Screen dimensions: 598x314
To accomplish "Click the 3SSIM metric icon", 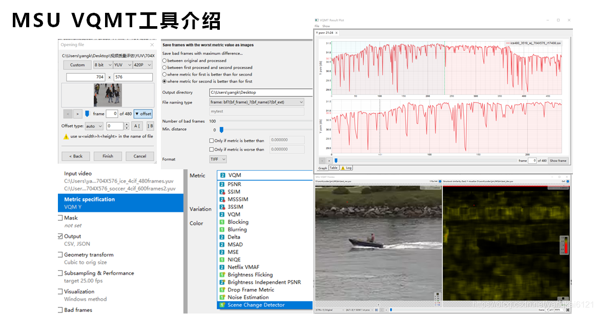I will [x=222, y=207].
